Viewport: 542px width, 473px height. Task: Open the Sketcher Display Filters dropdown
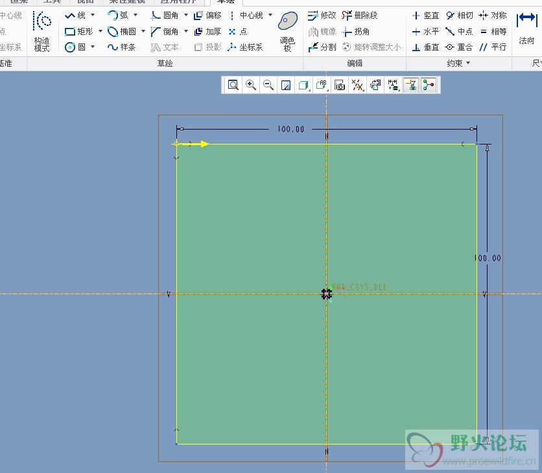(393, 85)
